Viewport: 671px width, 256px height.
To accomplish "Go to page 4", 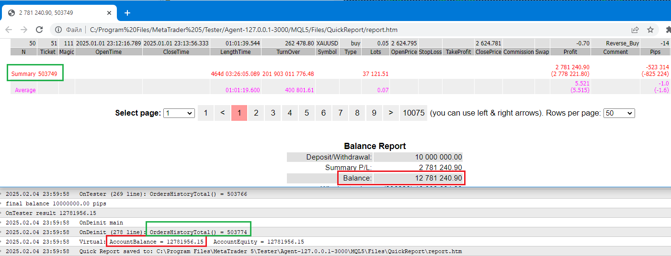I will coord(290,113).
